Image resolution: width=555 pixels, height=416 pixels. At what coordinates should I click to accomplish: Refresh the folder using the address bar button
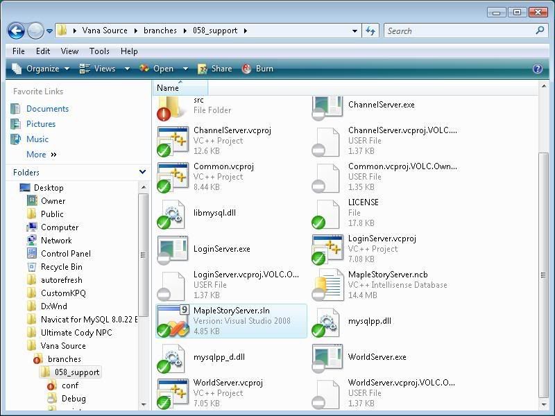pyautogui.click(x=370, y=31)
